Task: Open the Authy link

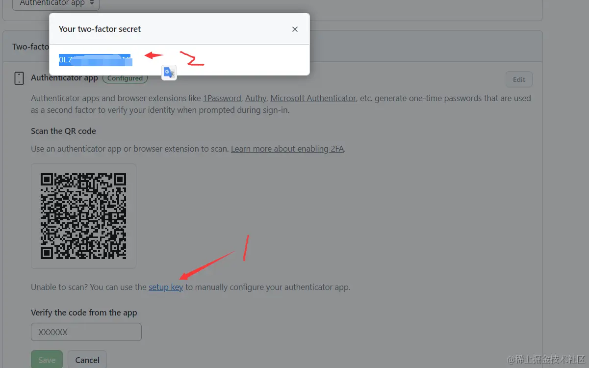Action: [x=256, y=98]
